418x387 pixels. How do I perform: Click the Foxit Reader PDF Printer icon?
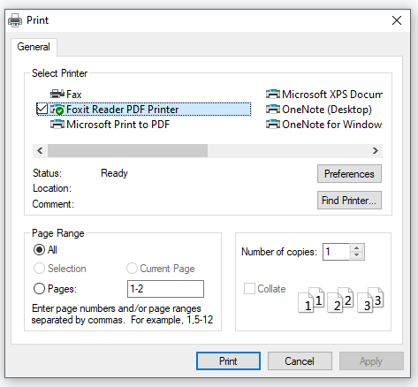coord(57,110)
